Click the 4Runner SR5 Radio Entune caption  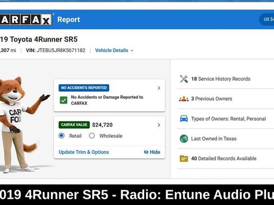pos(137,194)
